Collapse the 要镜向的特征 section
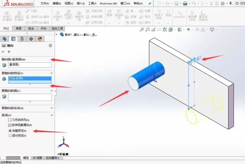Image resolution: width=245 pixels, height=164 pixels. click(x=52, y=73)
